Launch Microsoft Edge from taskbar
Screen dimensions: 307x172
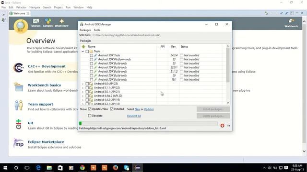point(38,168)
